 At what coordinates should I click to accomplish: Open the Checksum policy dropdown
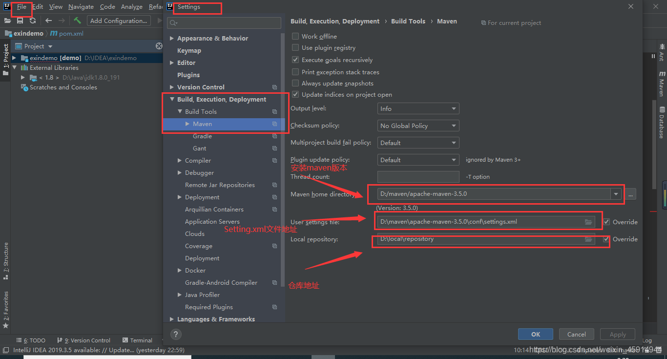418,126
